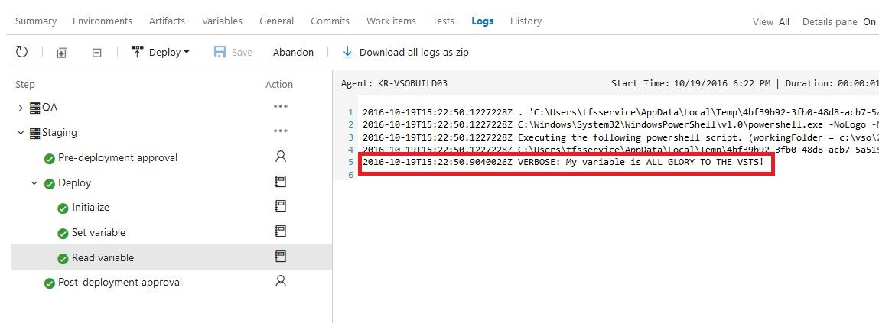Image resolution: width=879 pixels, height=323 pixels.
Task: Open the QA actions ellipsis menu
Action: (280, 106)
